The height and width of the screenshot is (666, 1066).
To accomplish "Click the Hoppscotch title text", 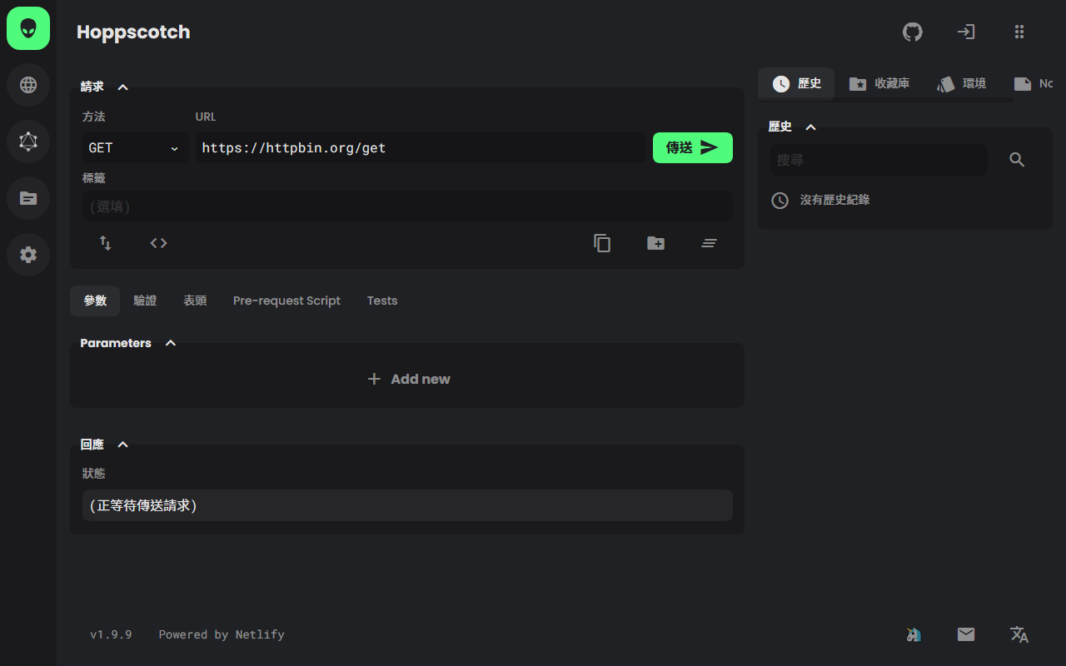I will click(x=133, y=32).
